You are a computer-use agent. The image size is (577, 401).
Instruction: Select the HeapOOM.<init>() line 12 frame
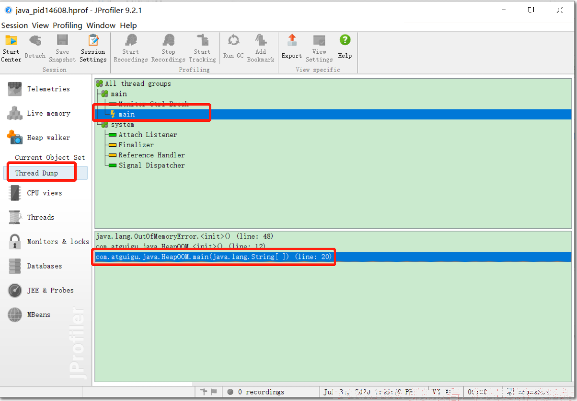(x=180, y=246)
